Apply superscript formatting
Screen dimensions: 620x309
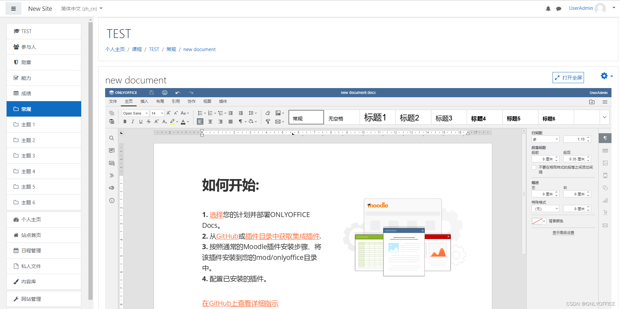click(157, 121)
